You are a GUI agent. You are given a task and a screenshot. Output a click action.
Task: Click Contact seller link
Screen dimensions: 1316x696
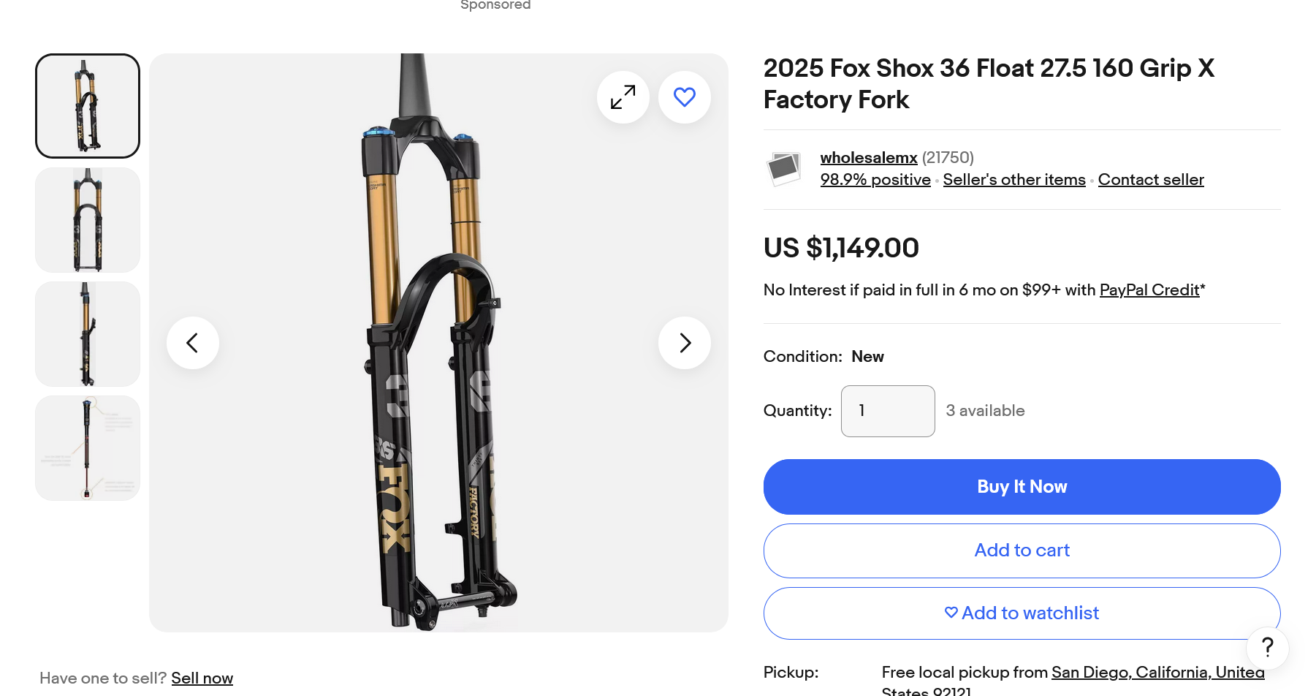pyautogui.click(x=1150, y=180)
